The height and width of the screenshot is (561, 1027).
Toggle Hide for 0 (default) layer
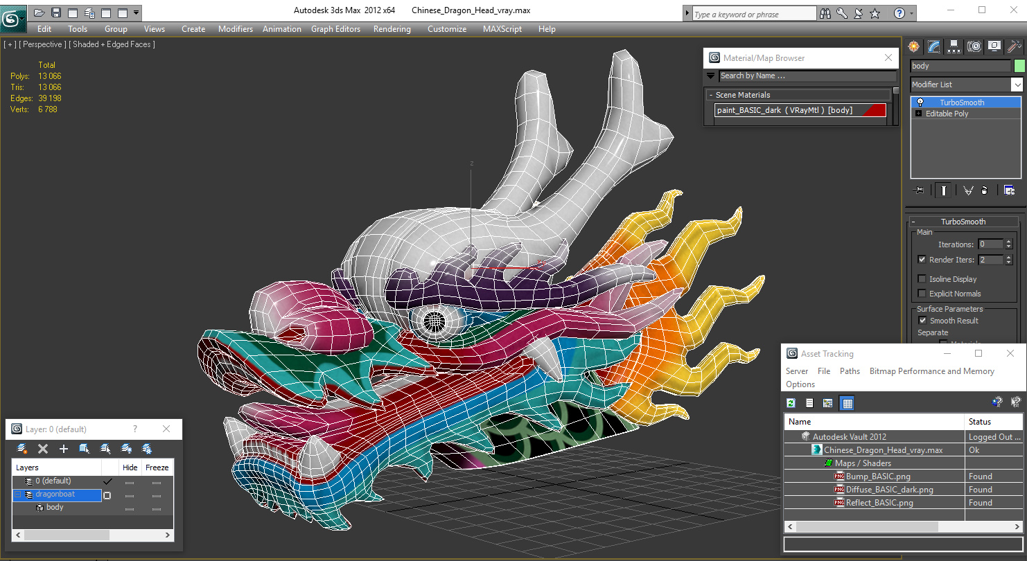pyautogui.click(x=130, y=482)
